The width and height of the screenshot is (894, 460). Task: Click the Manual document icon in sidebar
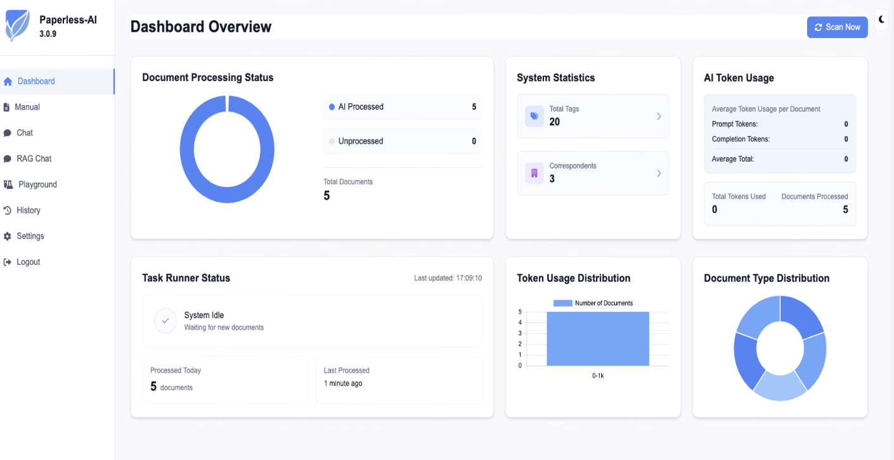pos(7,107)
